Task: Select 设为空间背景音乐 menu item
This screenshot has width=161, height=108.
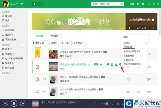Action: (135, 64)
